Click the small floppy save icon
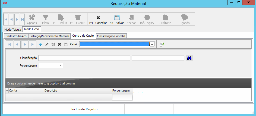This screenshot has width=256, height=116. click(65, 44)
